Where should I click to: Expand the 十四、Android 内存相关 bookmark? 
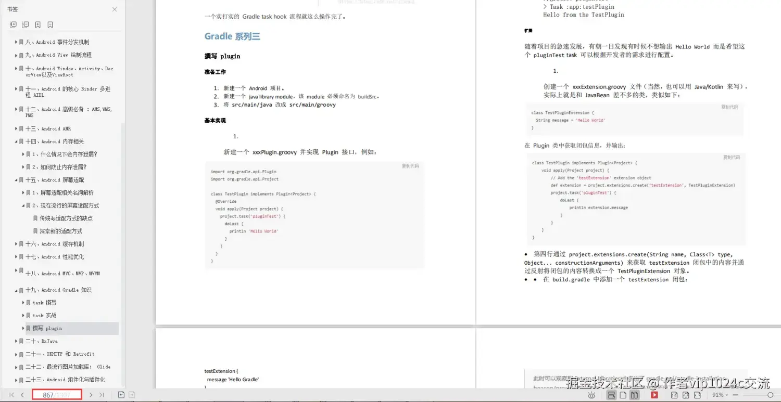click(17, 141)
